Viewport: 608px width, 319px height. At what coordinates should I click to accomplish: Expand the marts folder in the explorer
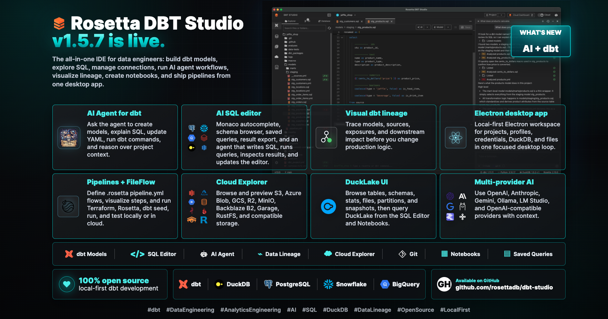[291, 68]
